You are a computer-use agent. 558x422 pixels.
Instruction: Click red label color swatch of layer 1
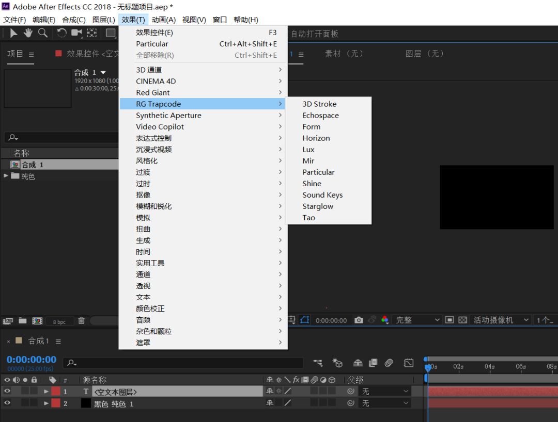[x=56, y=391]
